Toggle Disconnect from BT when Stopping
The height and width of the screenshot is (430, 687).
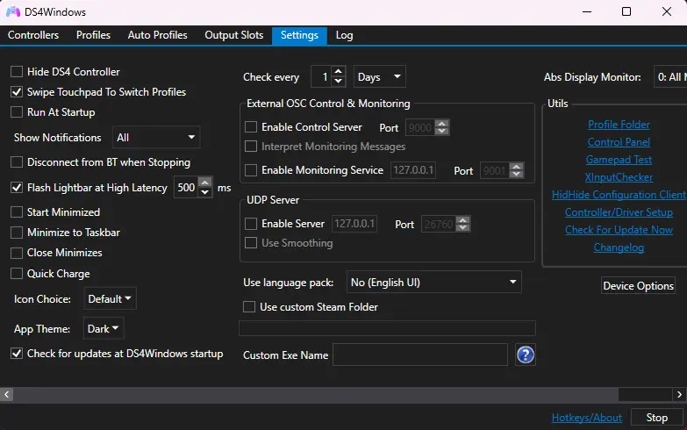point(17,161)
